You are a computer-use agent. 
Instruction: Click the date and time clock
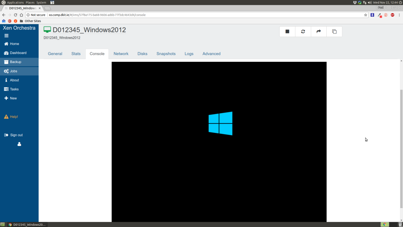(x=385, y=2)
